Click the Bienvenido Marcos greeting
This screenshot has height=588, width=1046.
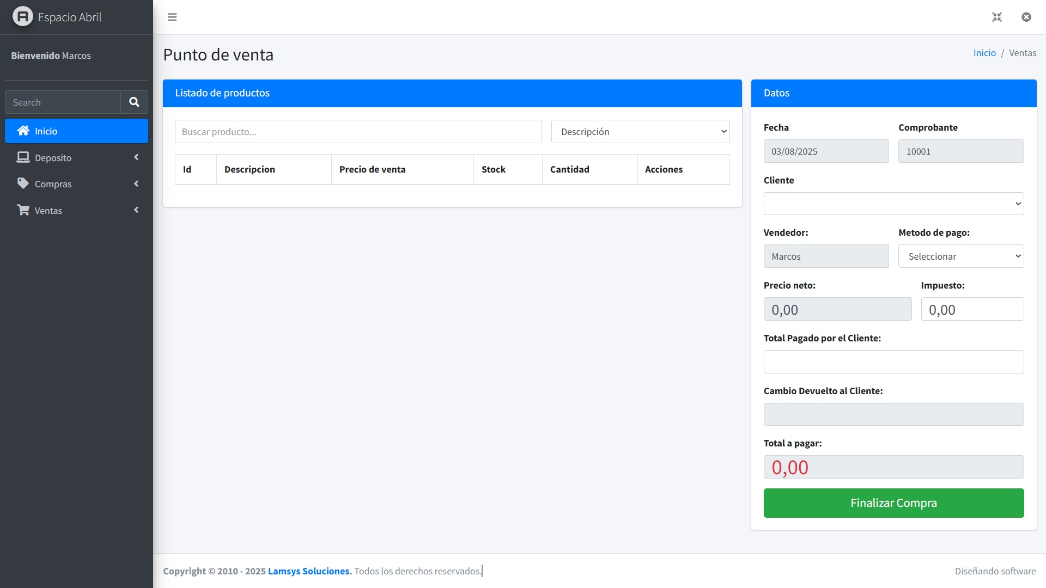(51, 56)
